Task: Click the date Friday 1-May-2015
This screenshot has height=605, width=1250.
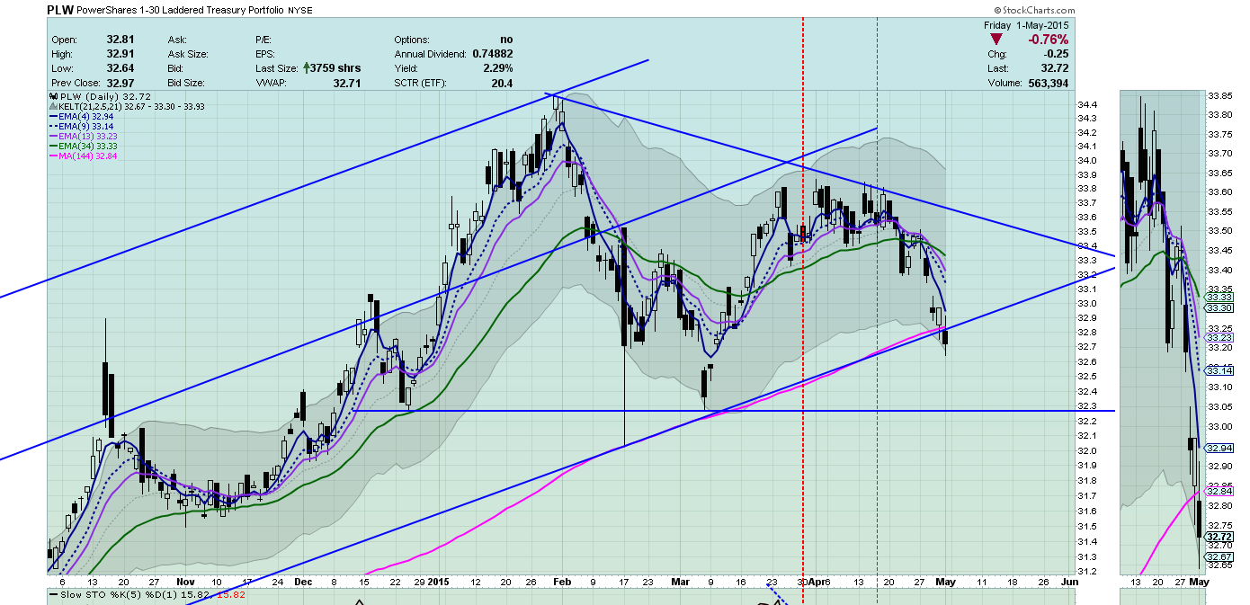Action: click(x=1026, y=25)
